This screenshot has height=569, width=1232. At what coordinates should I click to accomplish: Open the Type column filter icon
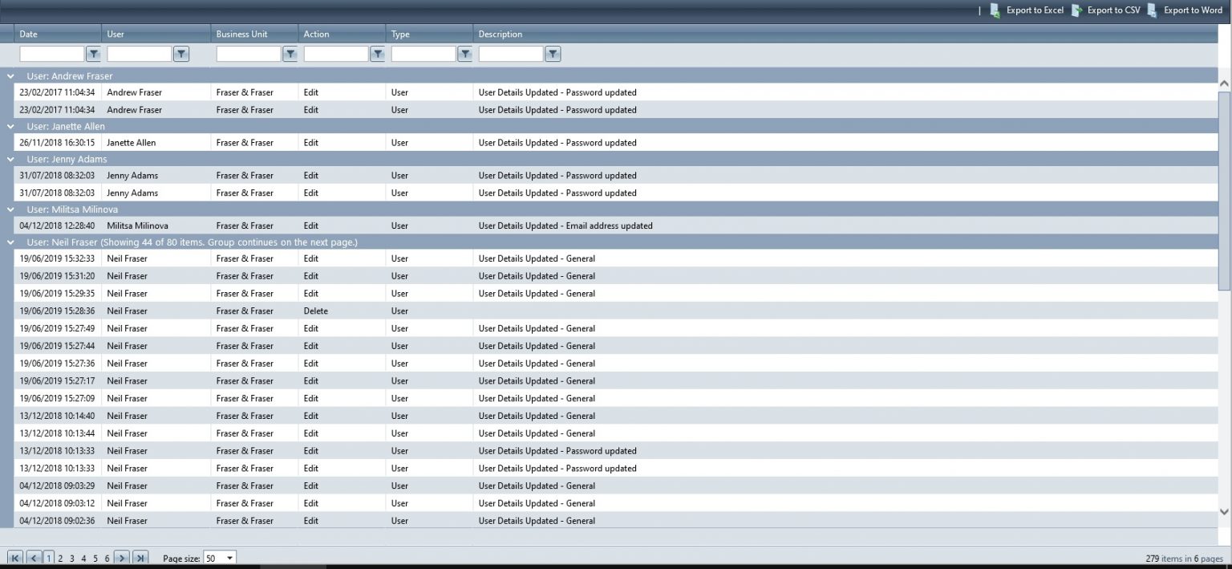coord(464,54)
